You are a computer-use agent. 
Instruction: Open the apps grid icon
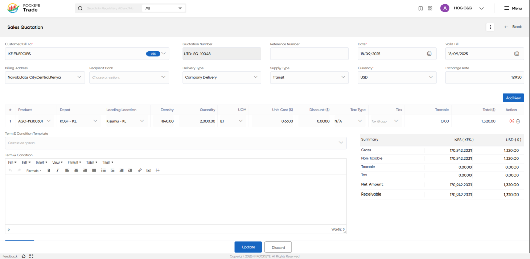[x=430, y=8]
